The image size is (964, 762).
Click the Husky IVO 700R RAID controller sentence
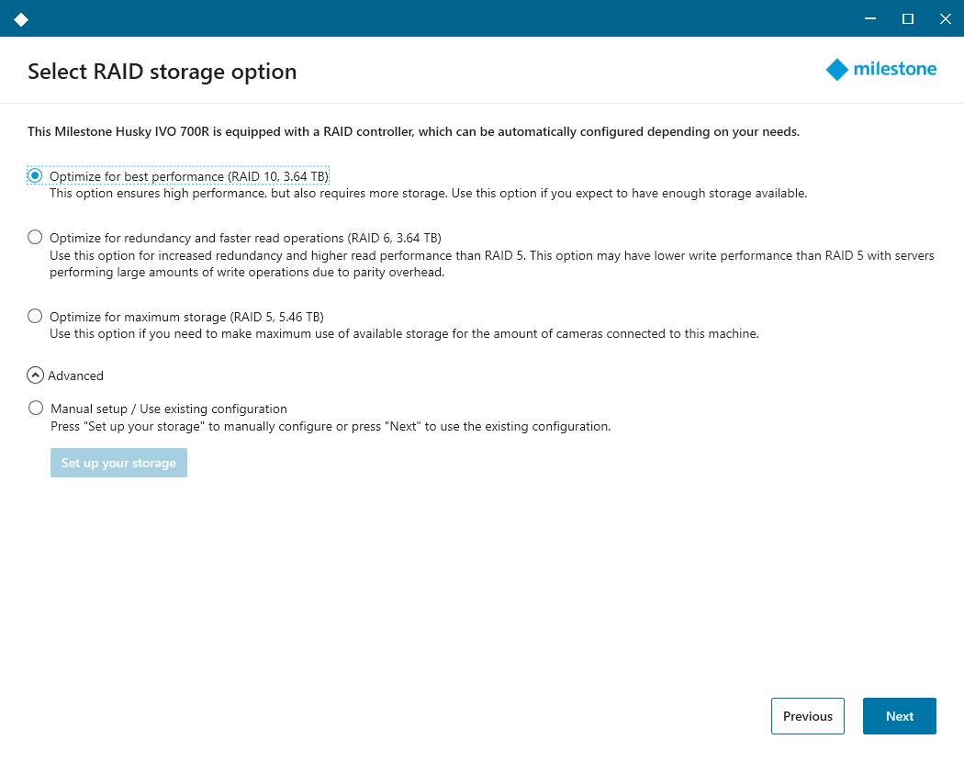414,131
